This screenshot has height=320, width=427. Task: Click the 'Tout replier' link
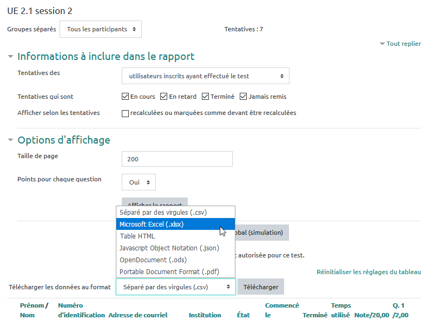(x=403, y=44)
